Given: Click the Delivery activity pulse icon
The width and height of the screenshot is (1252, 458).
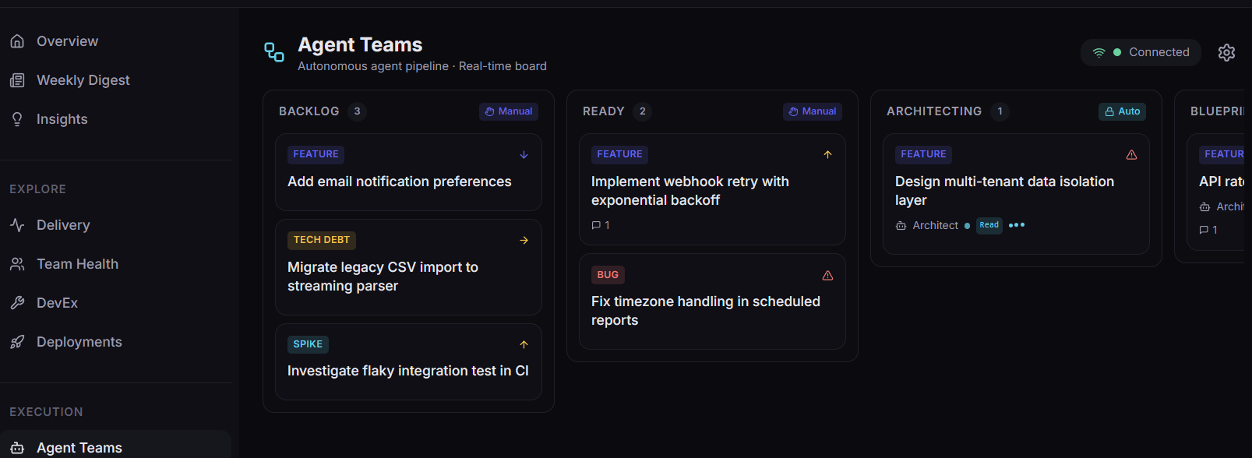Looking at the screenshot, I should coord(17,225).
